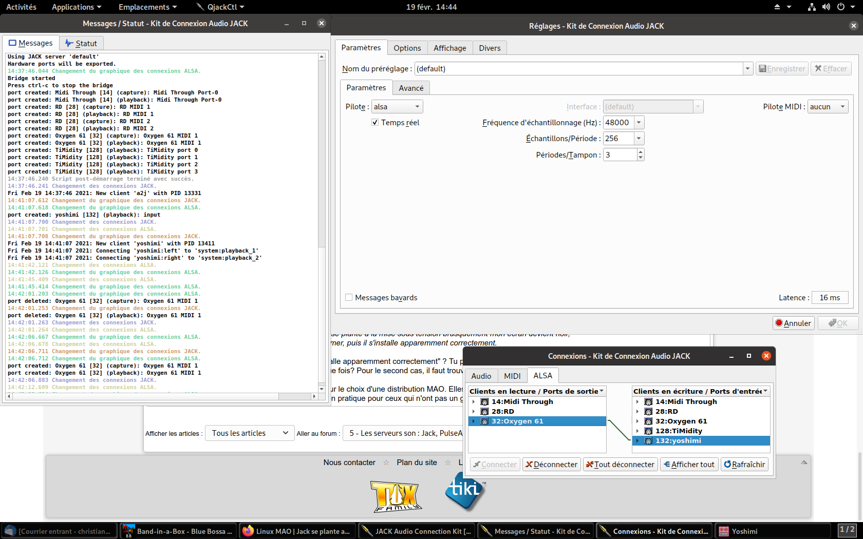The width and height of the screenshot is (863, 539).
Task: Open Courrier entrant taskbar entry
Action: click(x=60, y=531)
